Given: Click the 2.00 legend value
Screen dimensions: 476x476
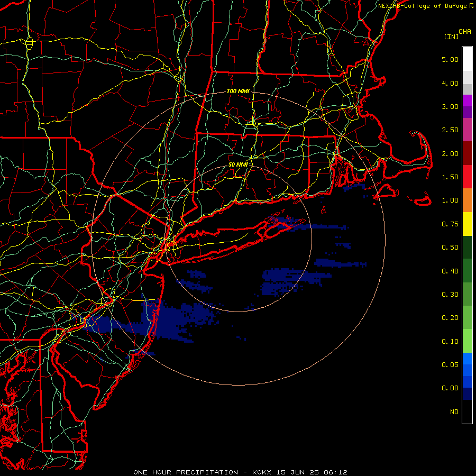Looking at the screenshot, I should pos(450,153).
